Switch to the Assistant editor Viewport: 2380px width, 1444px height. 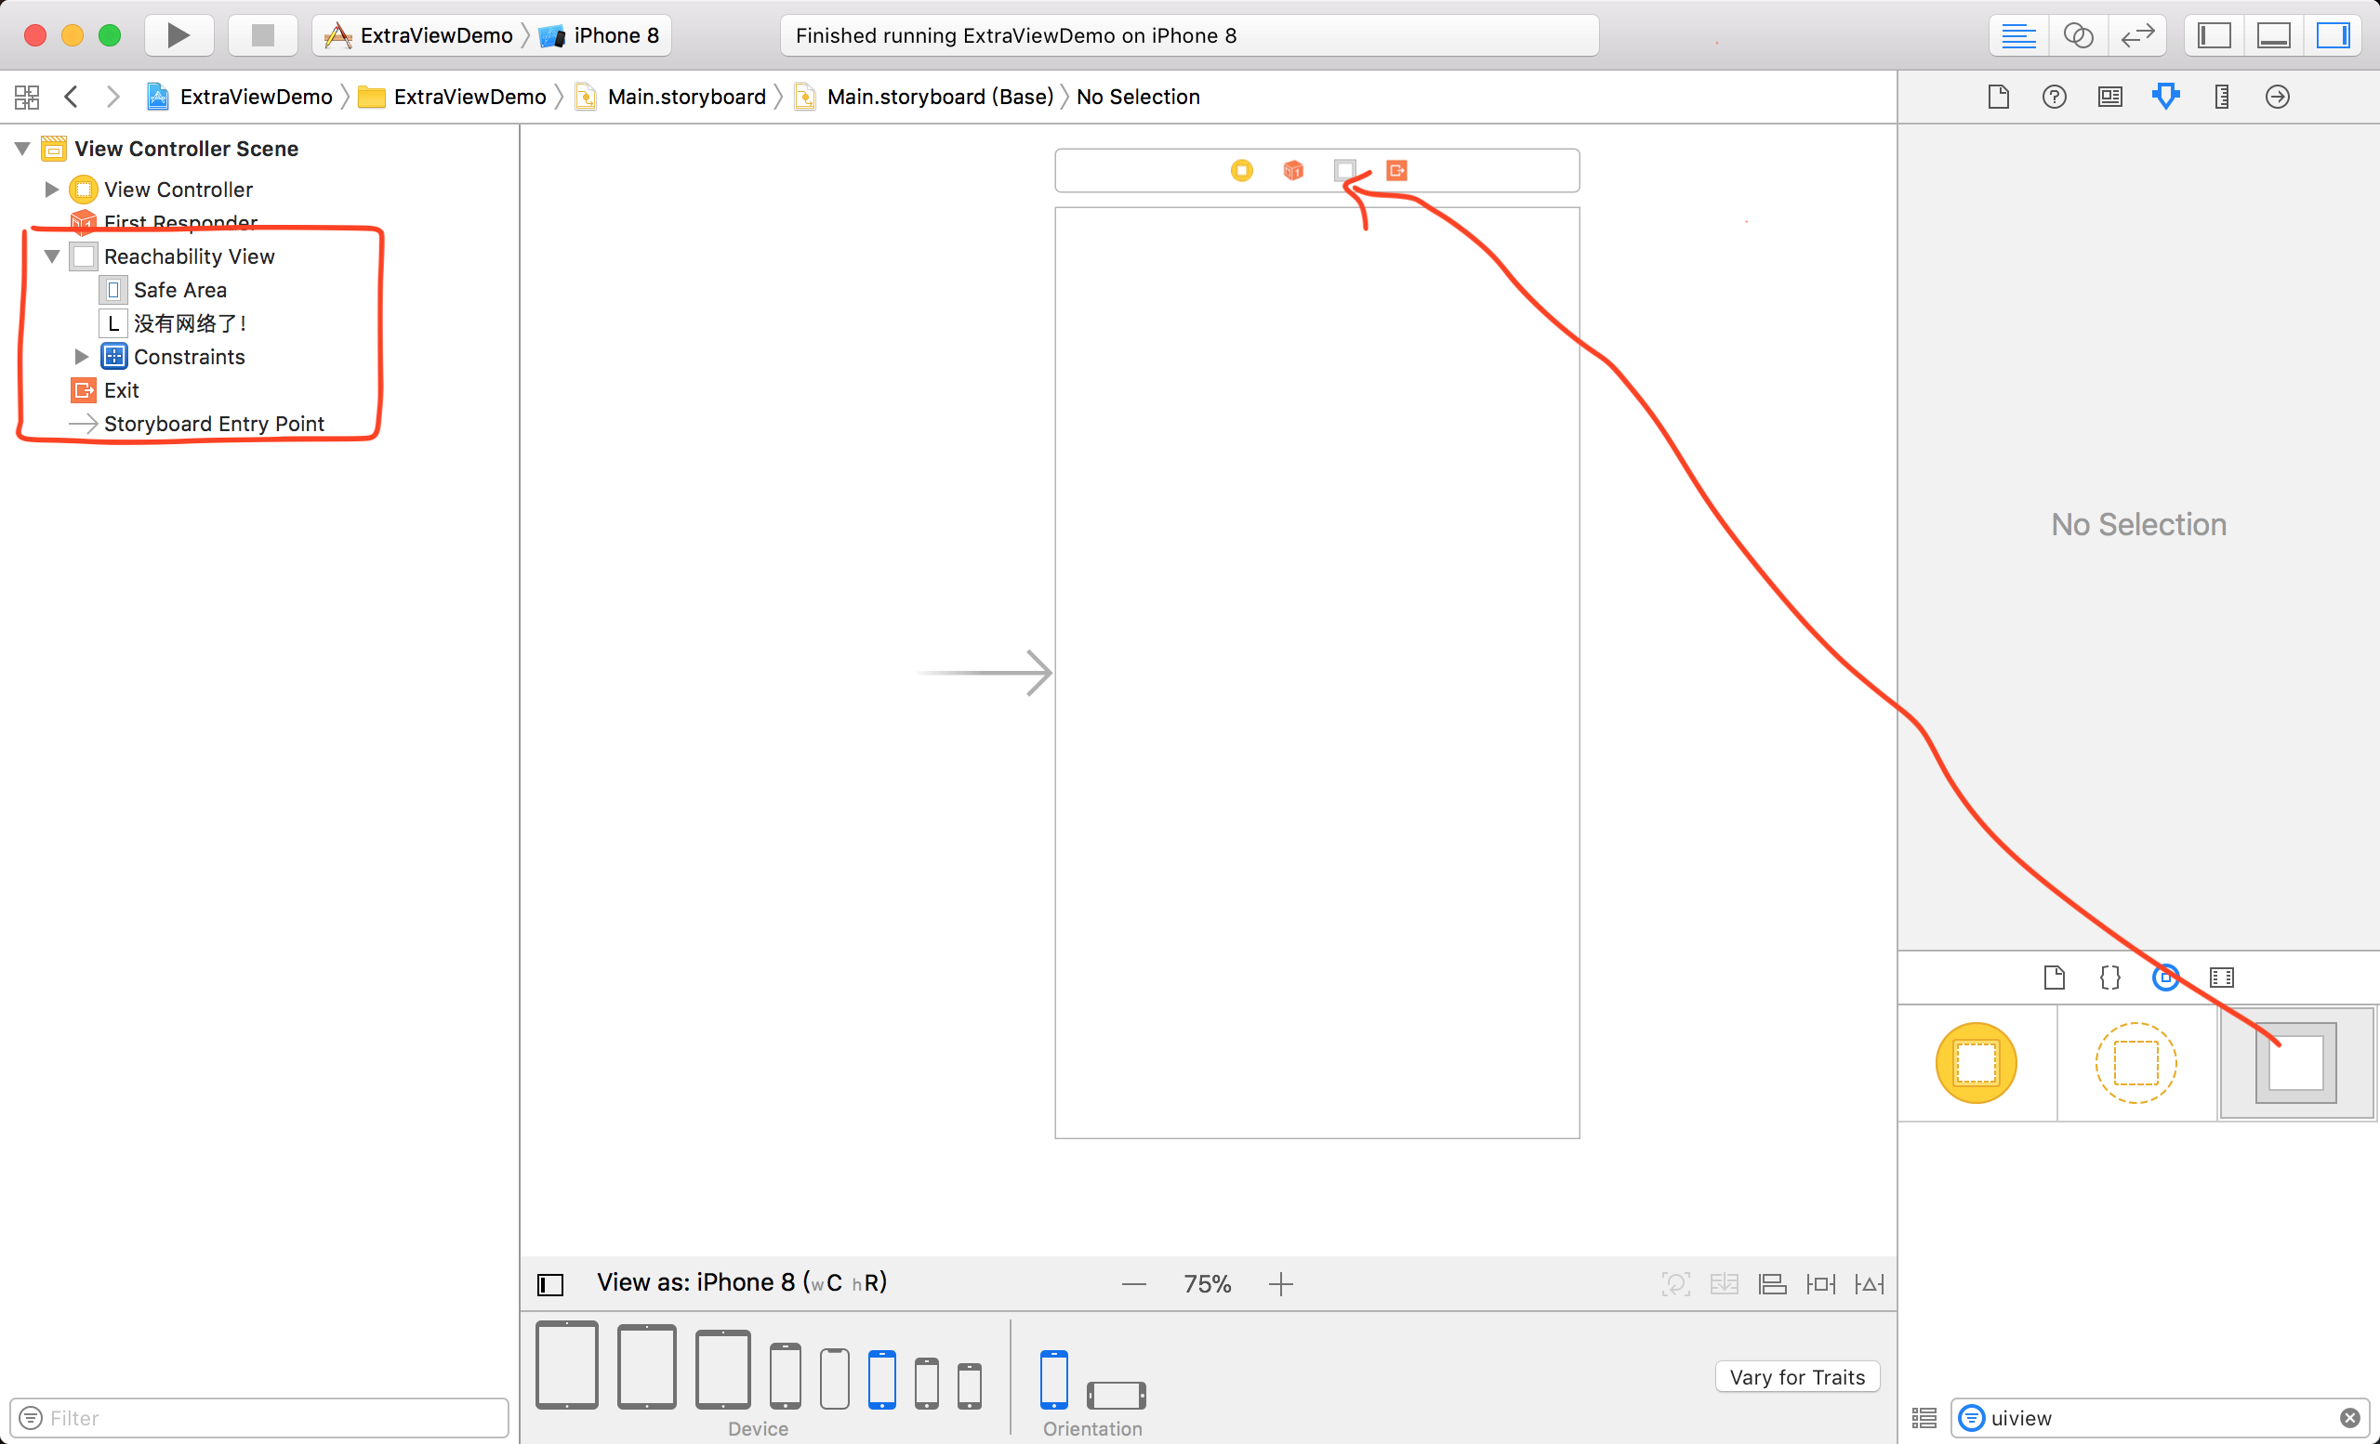pos(2078,35)
